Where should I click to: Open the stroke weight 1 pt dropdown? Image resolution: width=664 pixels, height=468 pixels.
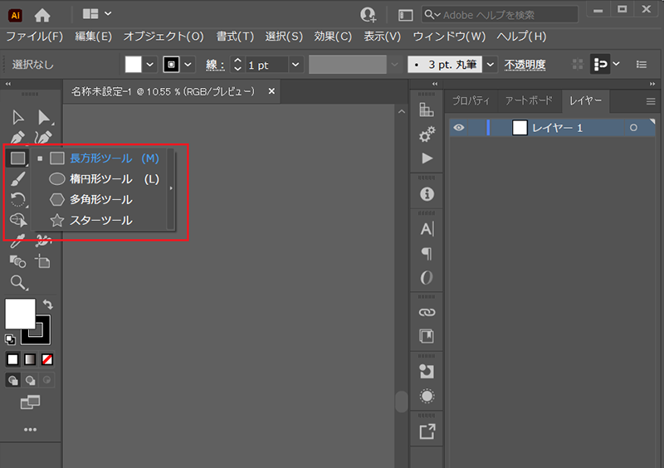coord(295,65)
